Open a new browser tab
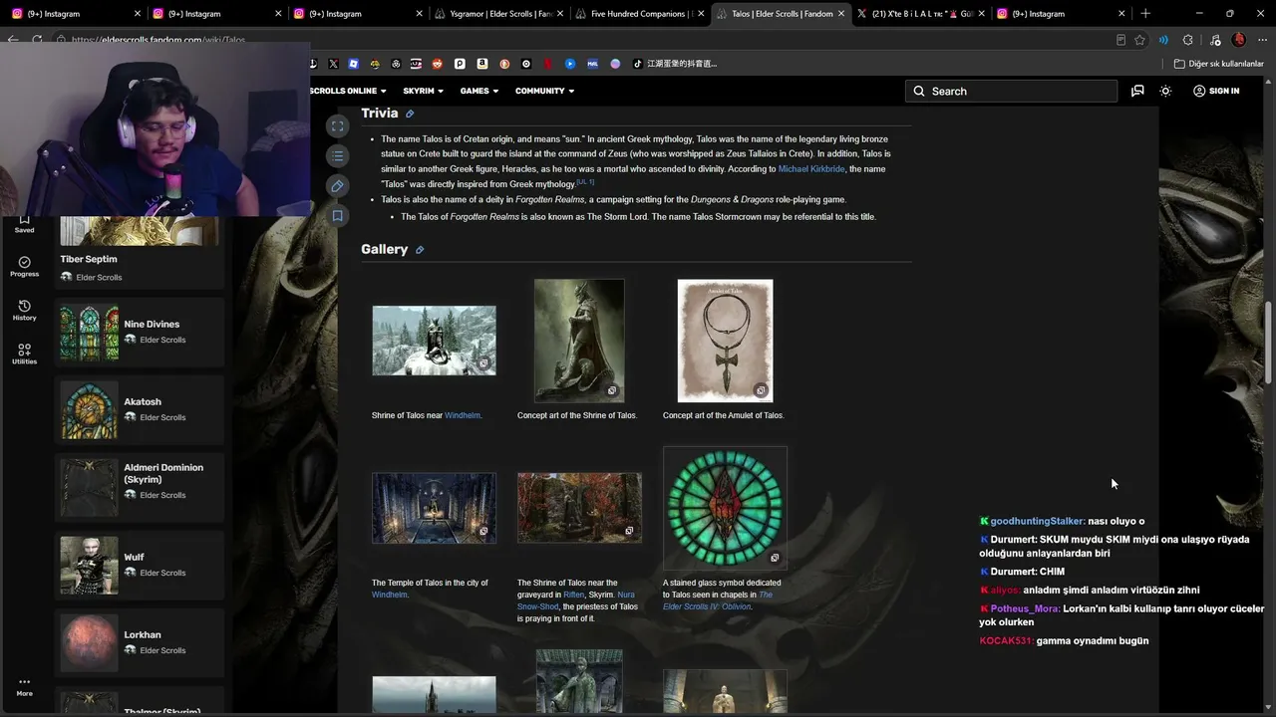 (x=1145, y=14)
